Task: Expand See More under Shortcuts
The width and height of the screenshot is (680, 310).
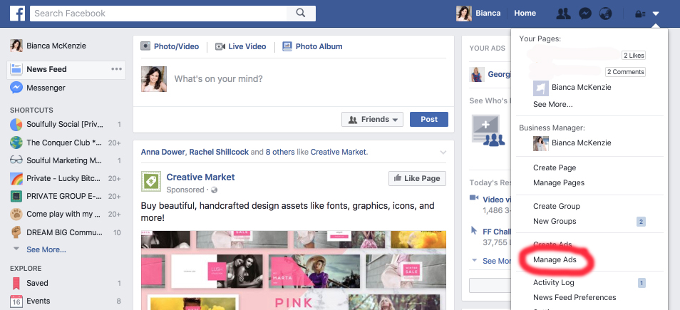Action: (x=46, y=249)
